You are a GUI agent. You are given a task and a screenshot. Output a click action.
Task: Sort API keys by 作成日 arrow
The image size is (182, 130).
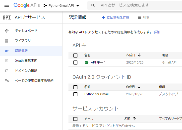tap(139, 55)
